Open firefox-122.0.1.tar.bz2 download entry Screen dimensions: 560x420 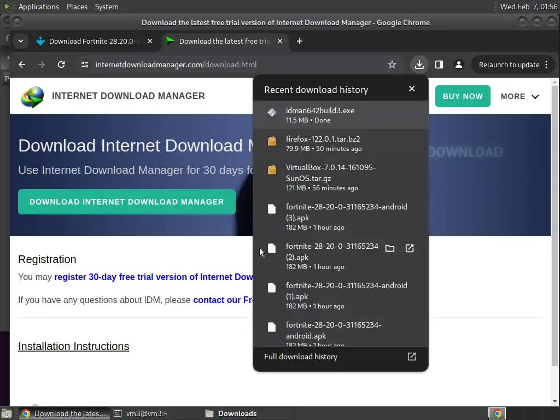click(x=340, y=143)
